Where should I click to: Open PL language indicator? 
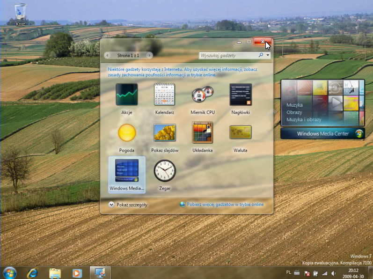click(288, 272)
